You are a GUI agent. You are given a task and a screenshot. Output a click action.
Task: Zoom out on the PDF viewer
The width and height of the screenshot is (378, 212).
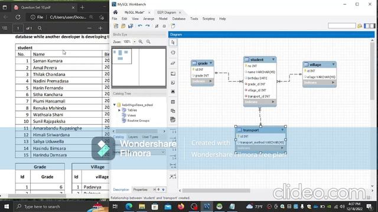[x=89, y=28]
